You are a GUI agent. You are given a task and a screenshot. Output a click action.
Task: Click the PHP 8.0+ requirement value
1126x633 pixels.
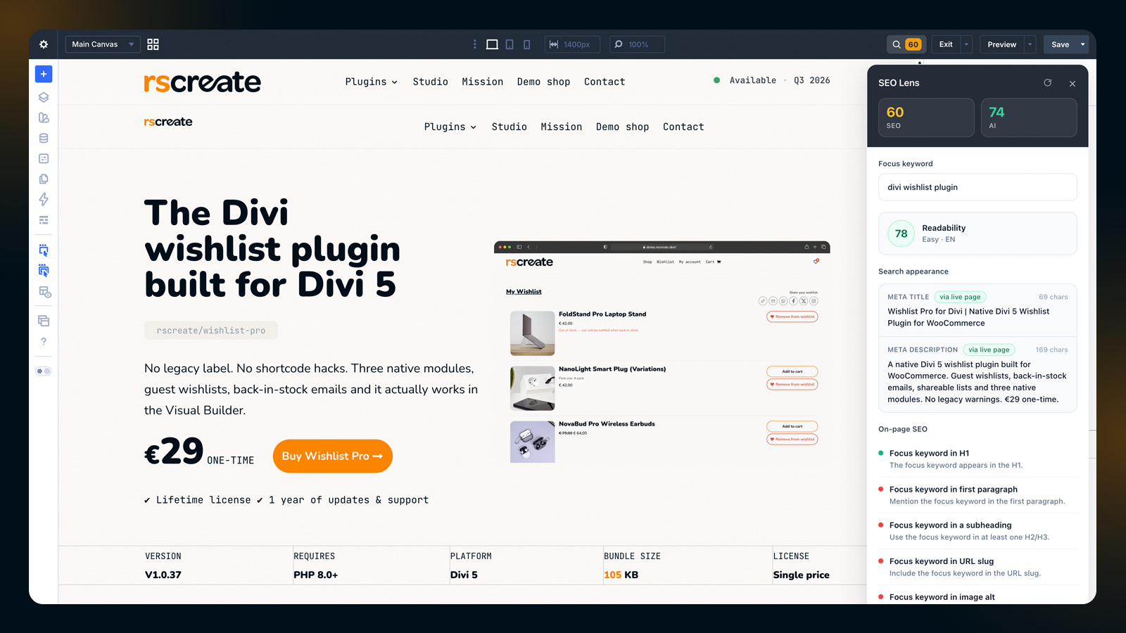316,575
